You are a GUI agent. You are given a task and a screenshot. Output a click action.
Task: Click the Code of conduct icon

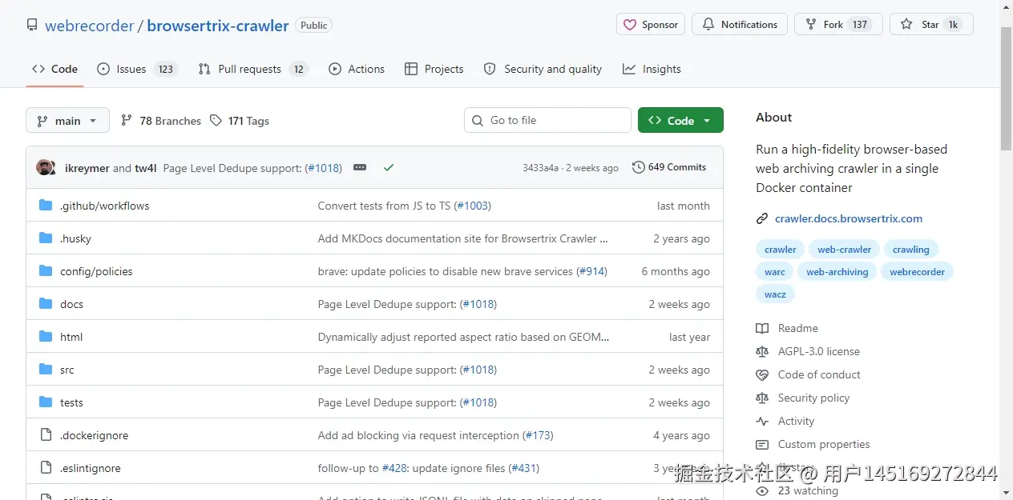[x=762, y=374]
